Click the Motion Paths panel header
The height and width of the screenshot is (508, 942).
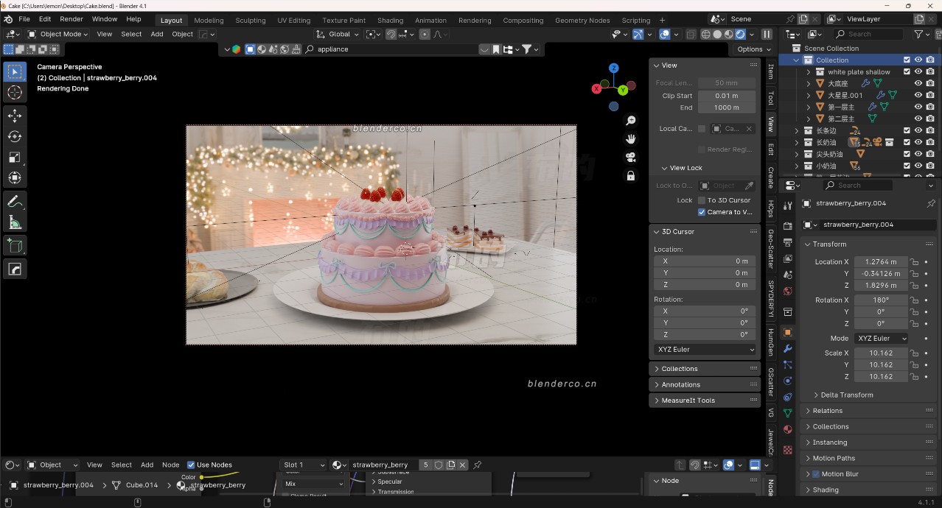869,459
